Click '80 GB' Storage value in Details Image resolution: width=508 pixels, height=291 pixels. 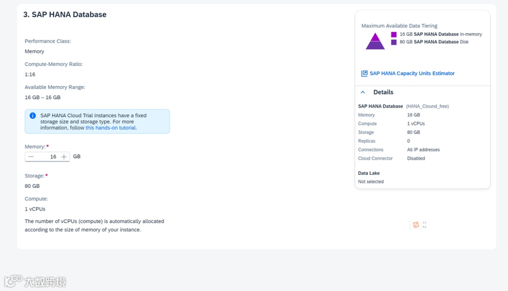click(x=413, y=133)
